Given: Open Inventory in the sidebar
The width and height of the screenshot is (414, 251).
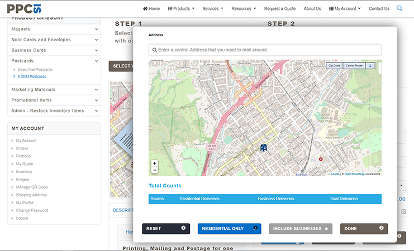Looking at the screenshot, I should 24,172.
